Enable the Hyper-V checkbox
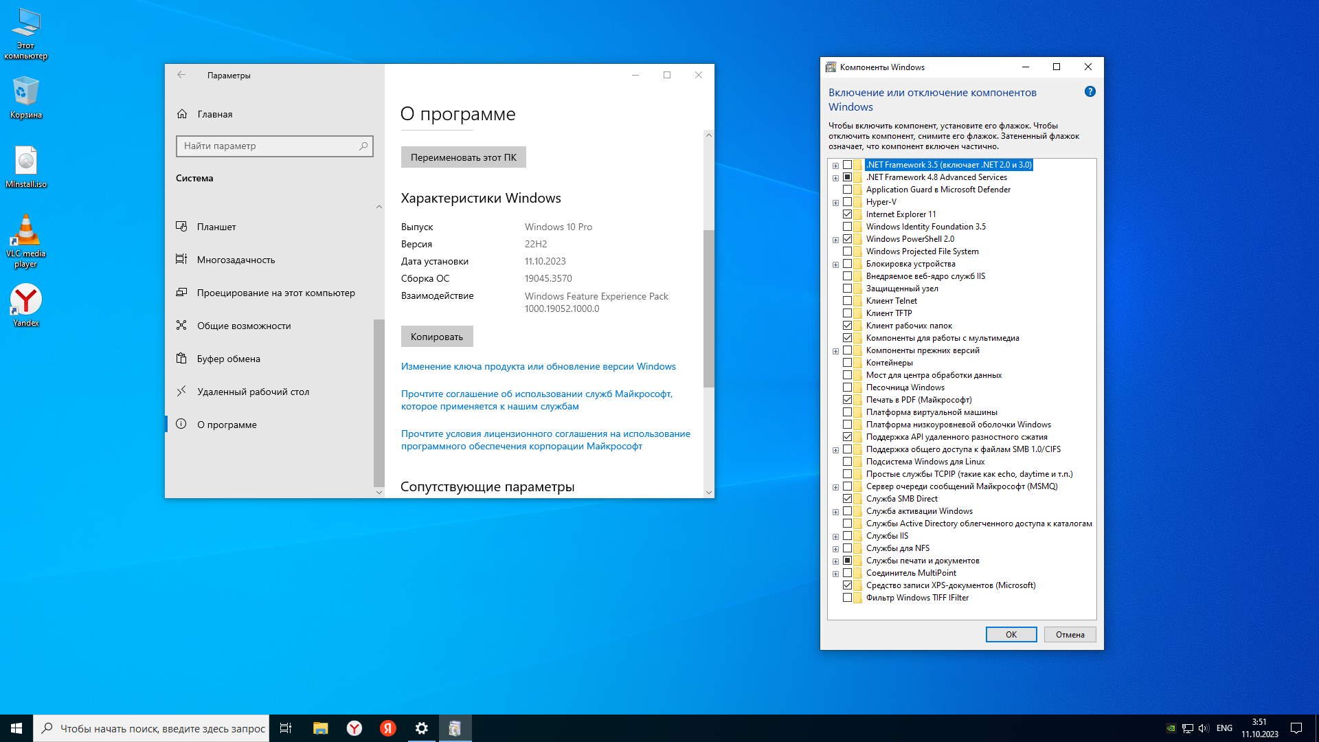Image resolution: width=1319 pixels, height=742 pixels. (847, 202)
